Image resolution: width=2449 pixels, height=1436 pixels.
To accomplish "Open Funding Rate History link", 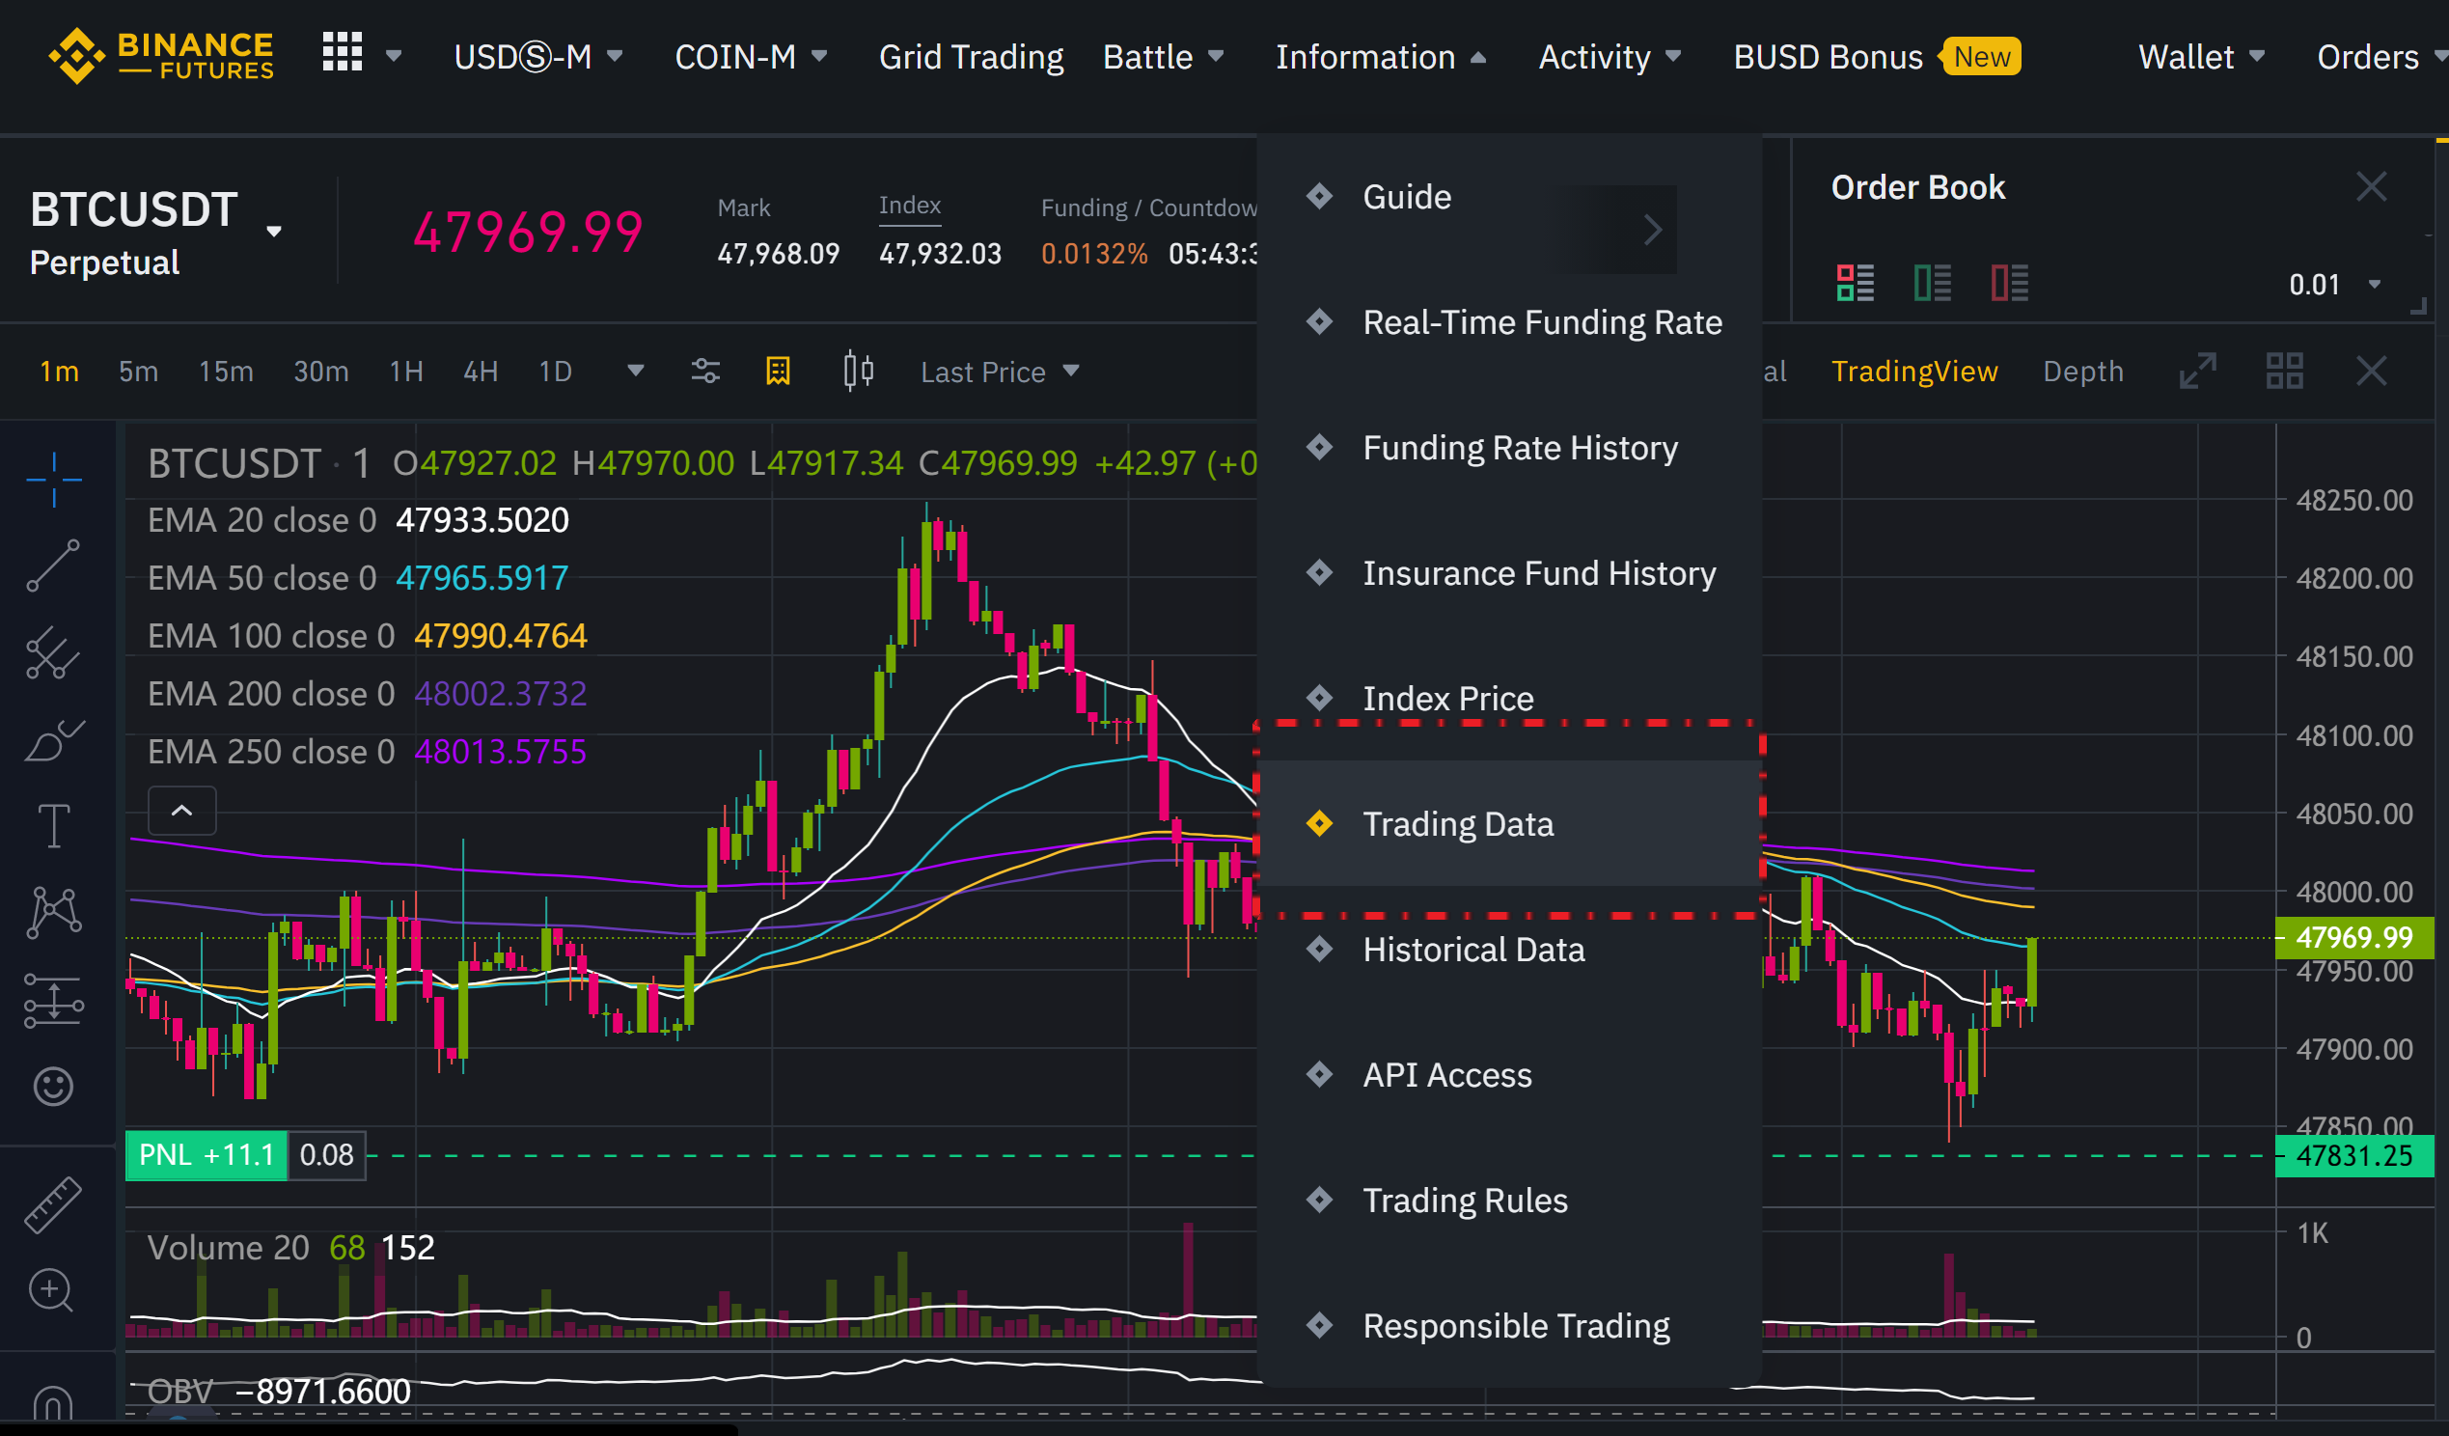I will [1519, 447].
